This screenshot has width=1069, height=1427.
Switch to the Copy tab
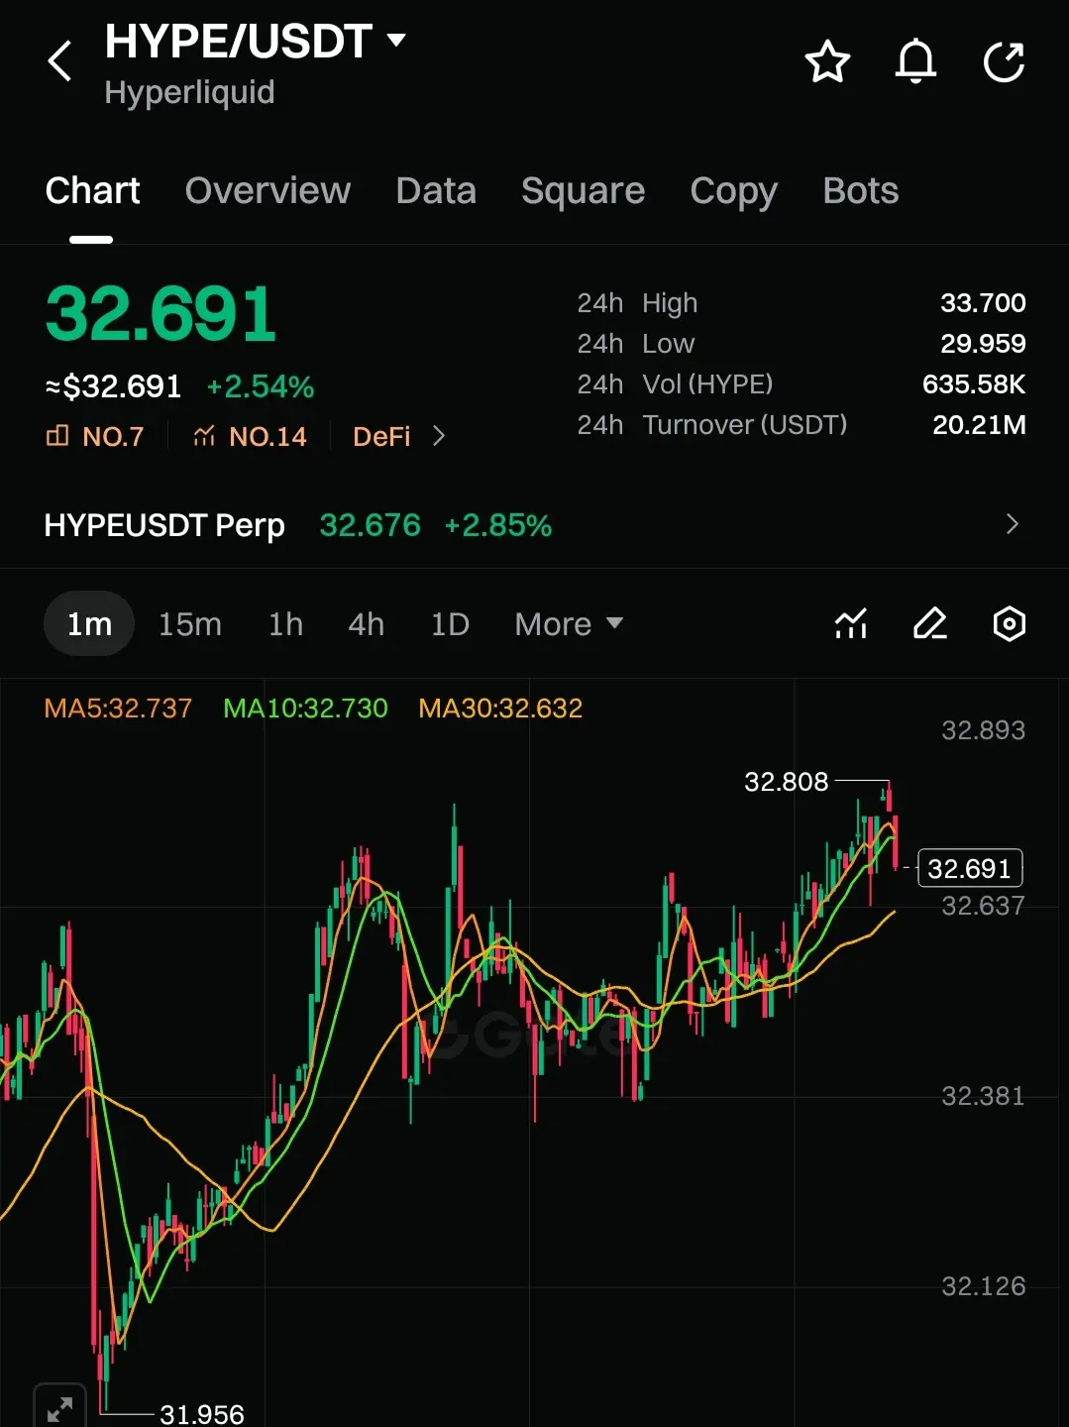tap(733, 191)
